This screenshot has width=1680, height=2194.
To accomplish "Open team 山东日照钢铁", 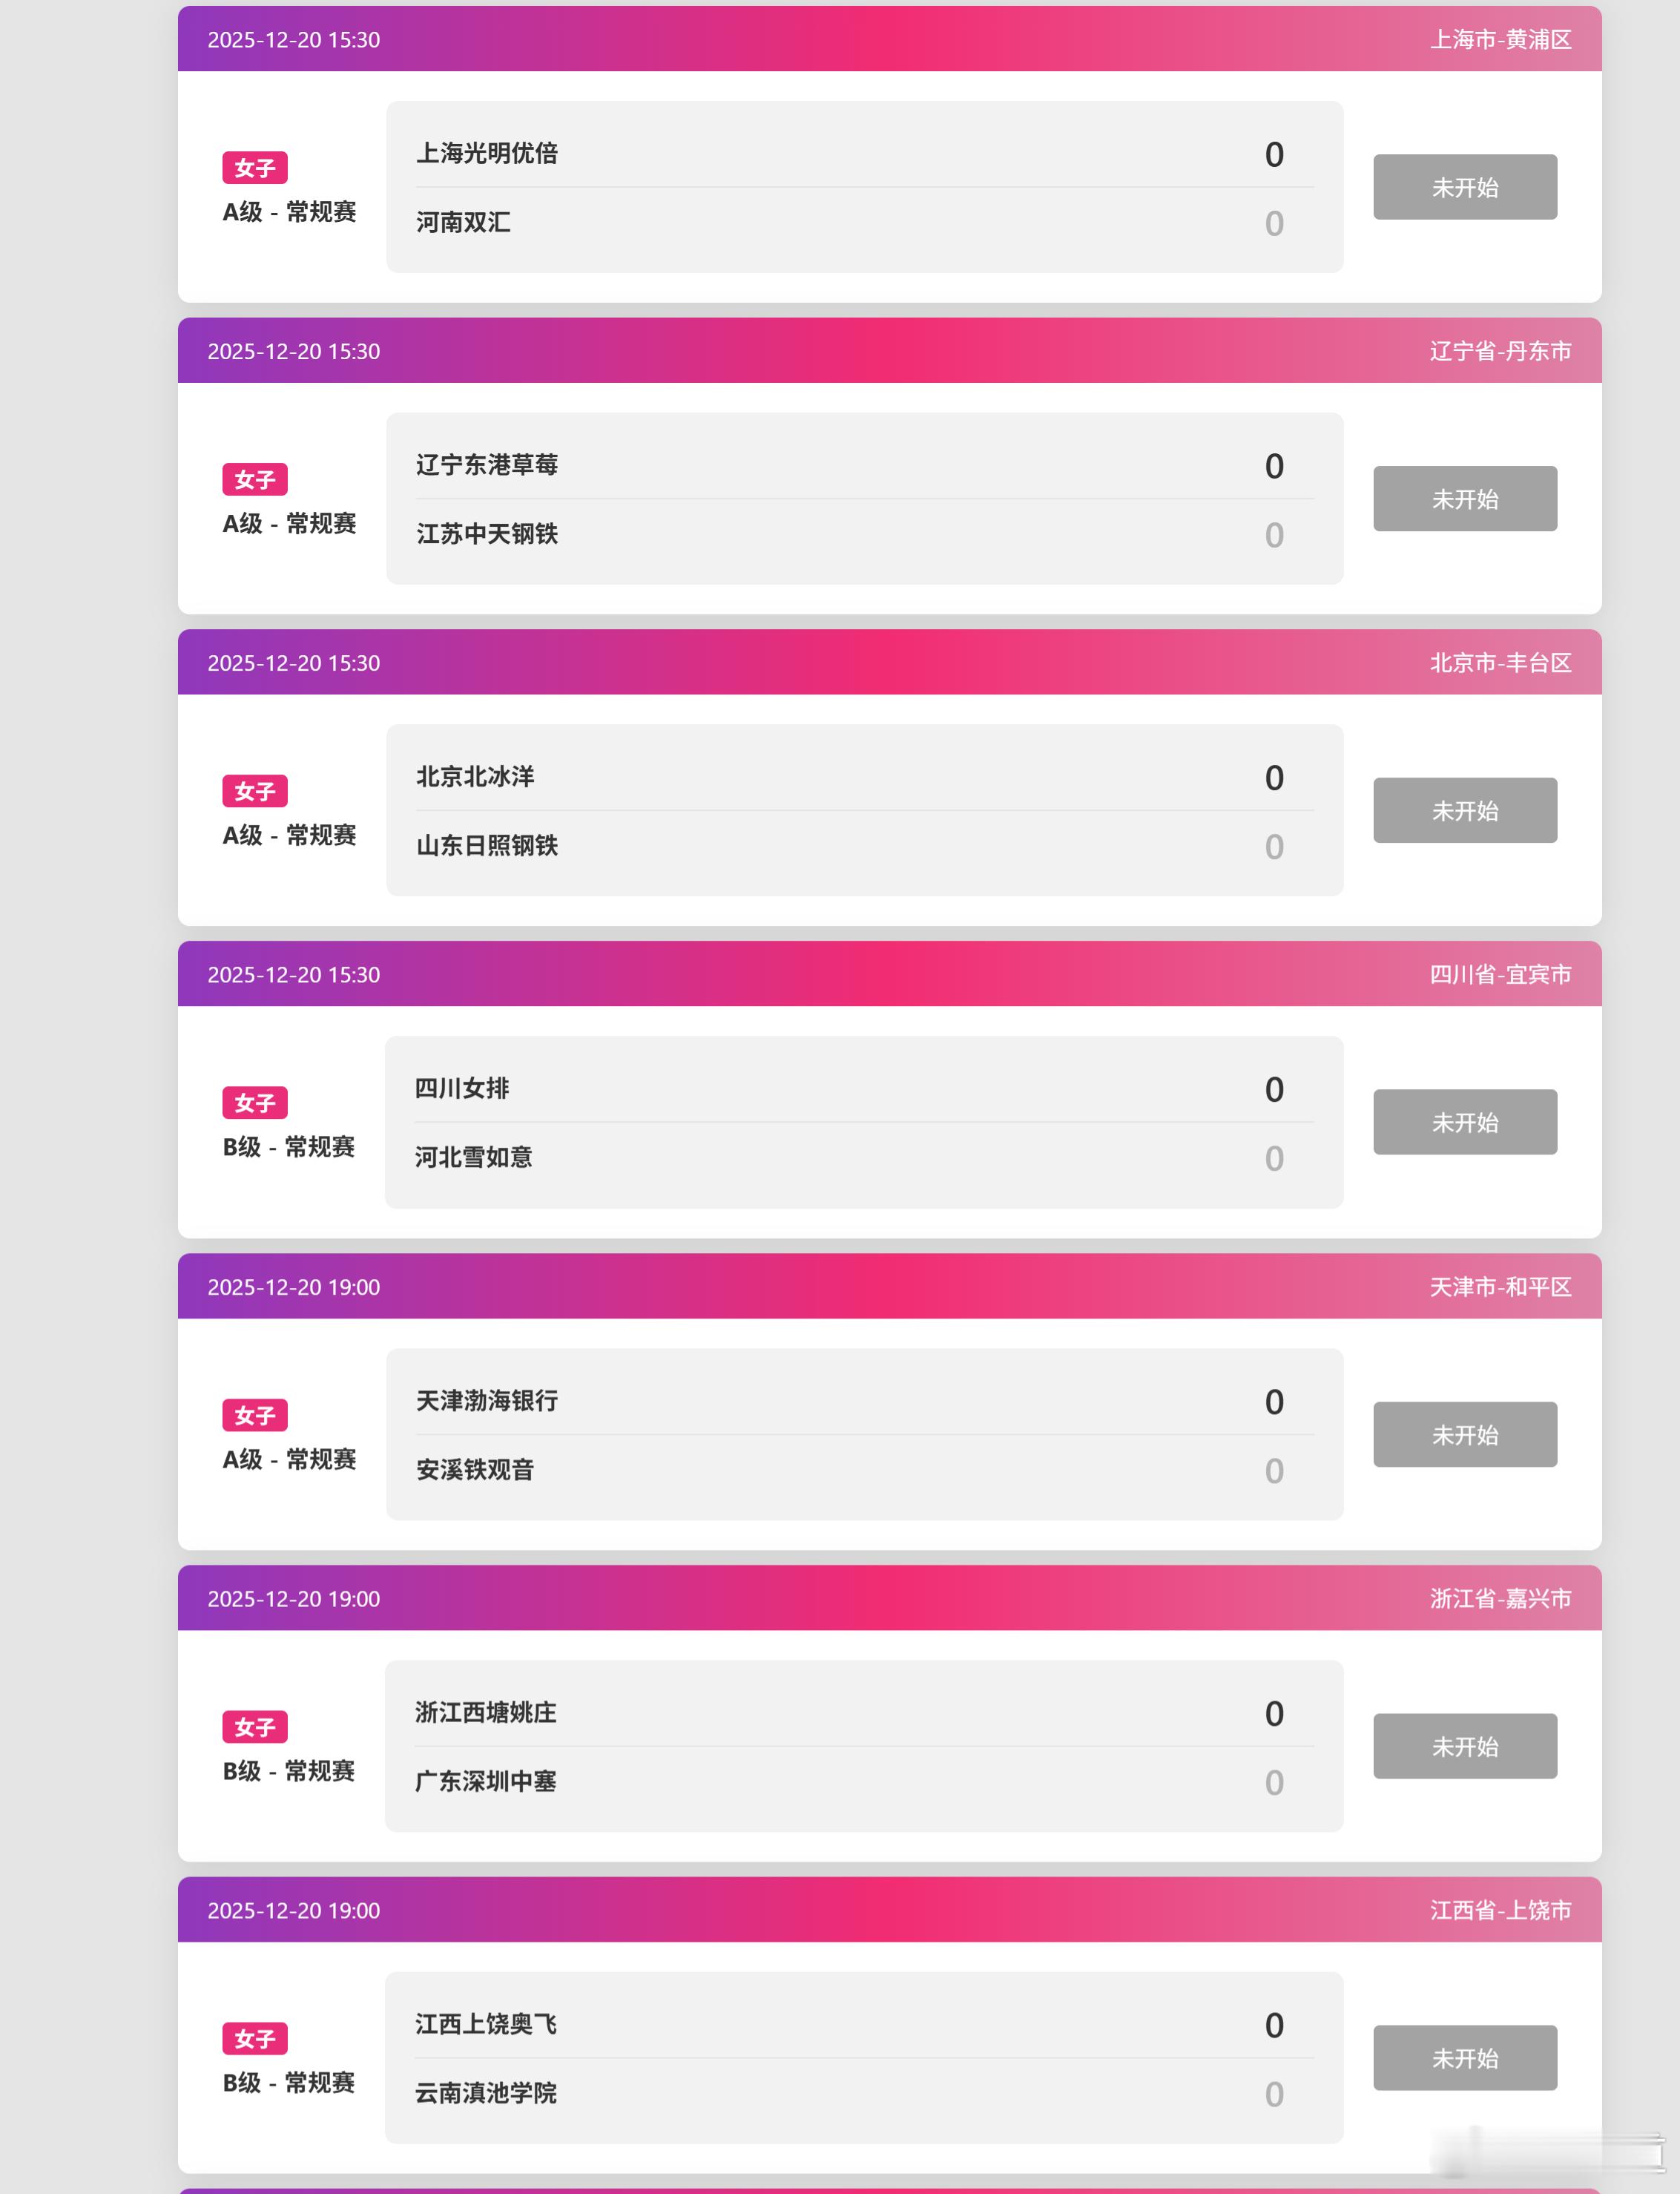I will click(x=487, y=845).
